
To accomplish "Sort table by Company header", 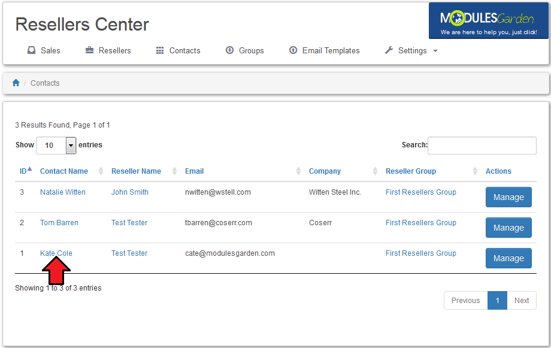I will [325, 171].
